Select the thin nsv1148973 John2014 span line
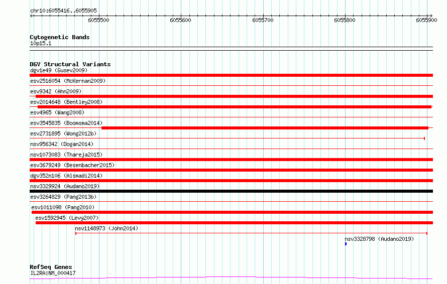The image size is (447, 284). pos(251,233)
